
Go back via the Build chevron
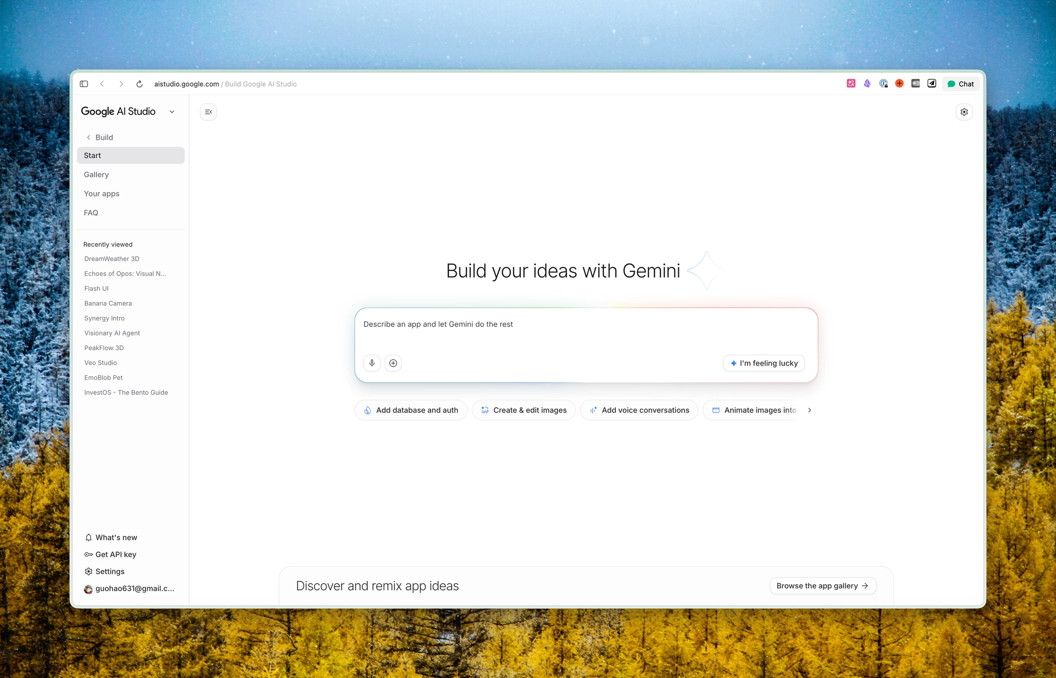pos(89,137)
